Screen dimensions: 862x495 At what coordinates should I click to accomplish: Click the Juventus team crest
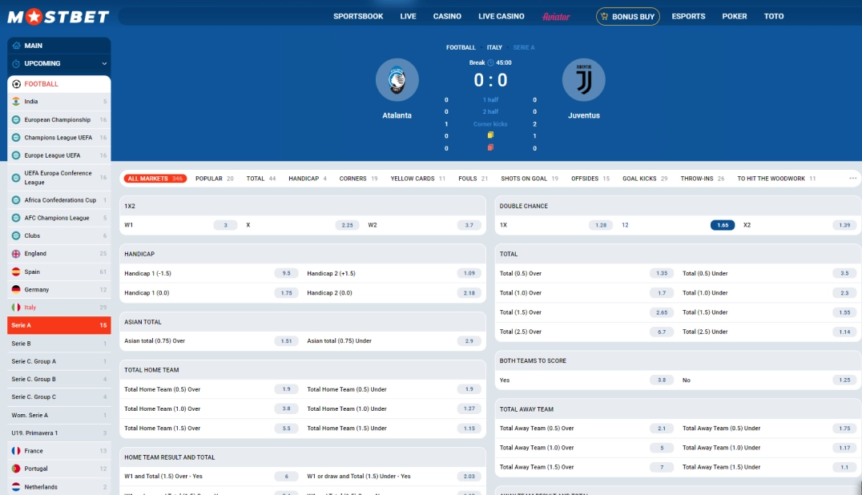[584, 80]
